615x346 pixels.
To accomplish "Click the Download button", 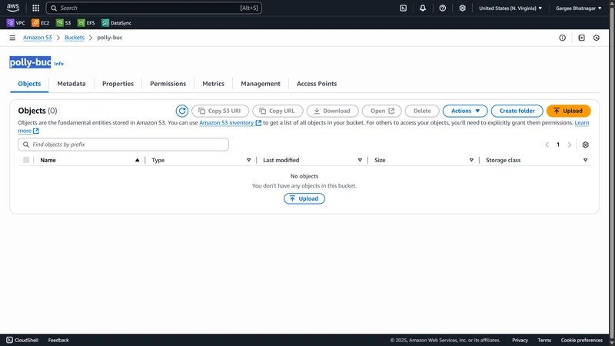I will coord(332,111).
